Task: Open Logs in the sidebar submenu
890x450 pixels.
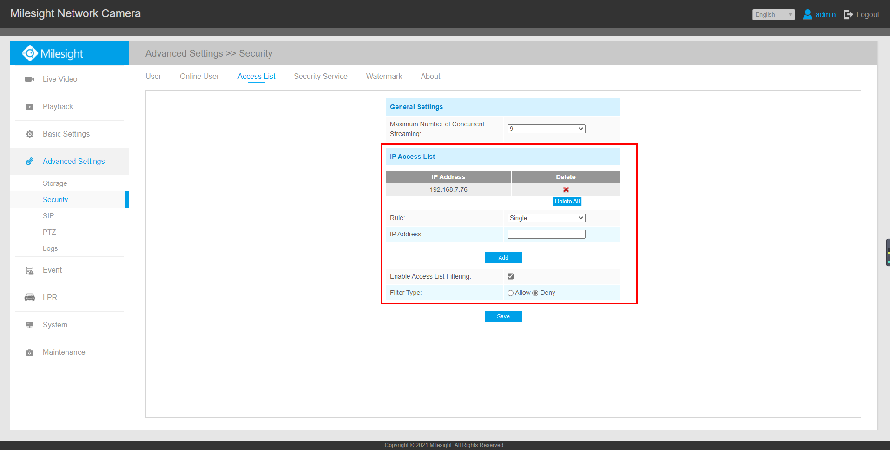Action: 50,248
